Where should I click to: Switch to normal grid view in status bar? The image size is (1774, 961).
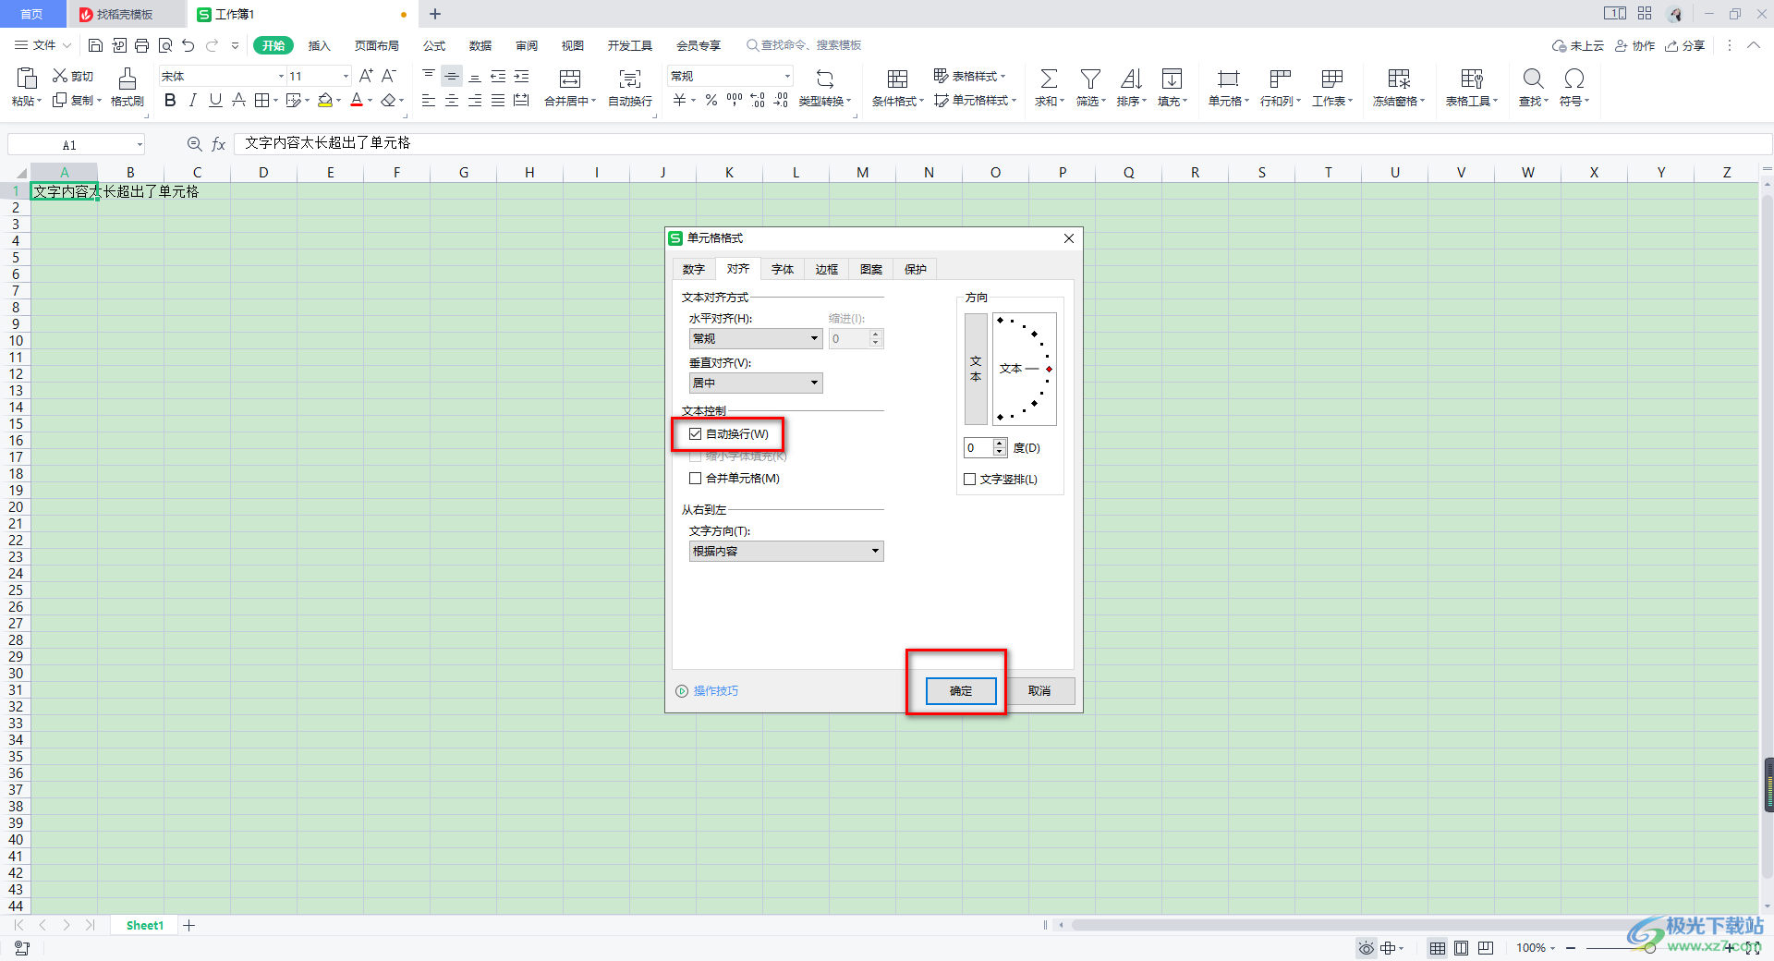coord(1438,948)
